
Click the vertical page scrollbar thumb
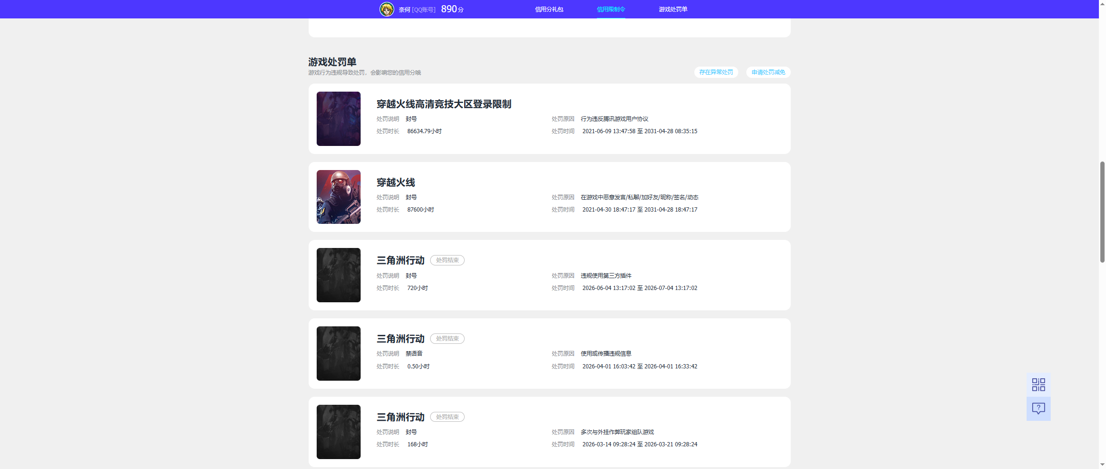[1102, 212]
